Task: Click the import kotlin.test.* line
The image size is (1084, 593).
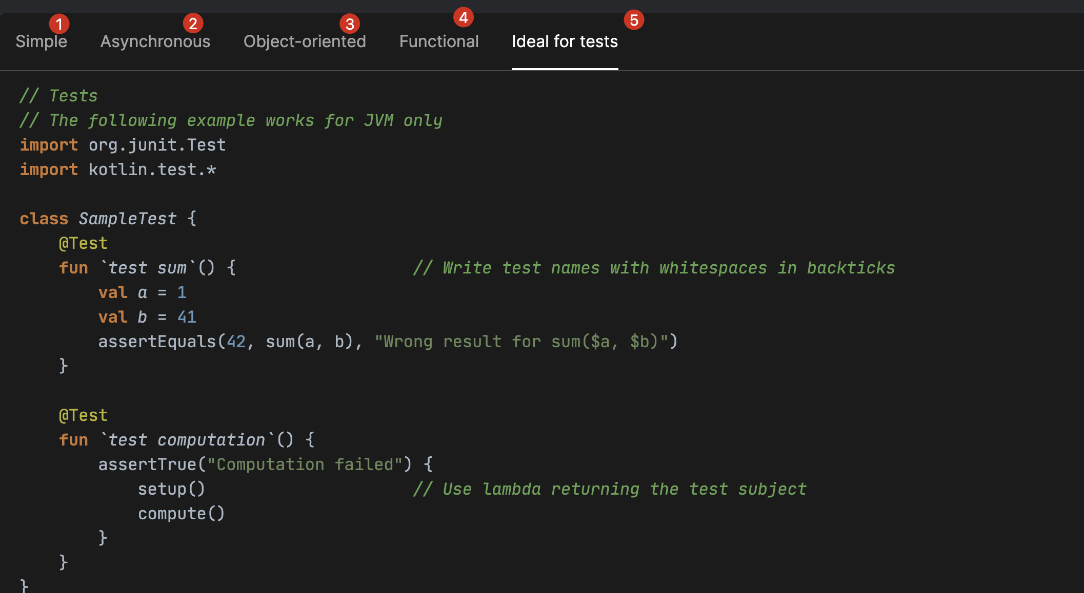Action: [118, 170]
